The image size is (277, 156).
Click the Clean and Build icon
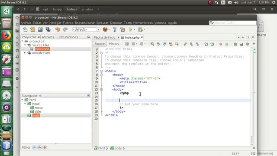pos(122,29)
